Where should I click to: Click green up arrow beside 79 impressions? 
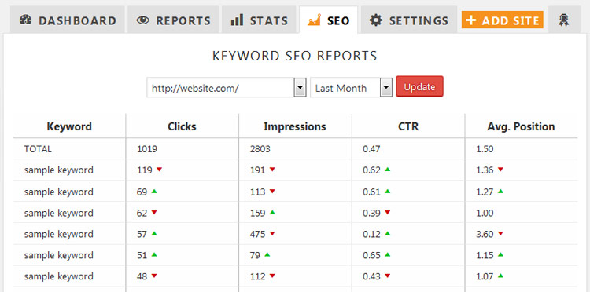click(x=267, y=254)
